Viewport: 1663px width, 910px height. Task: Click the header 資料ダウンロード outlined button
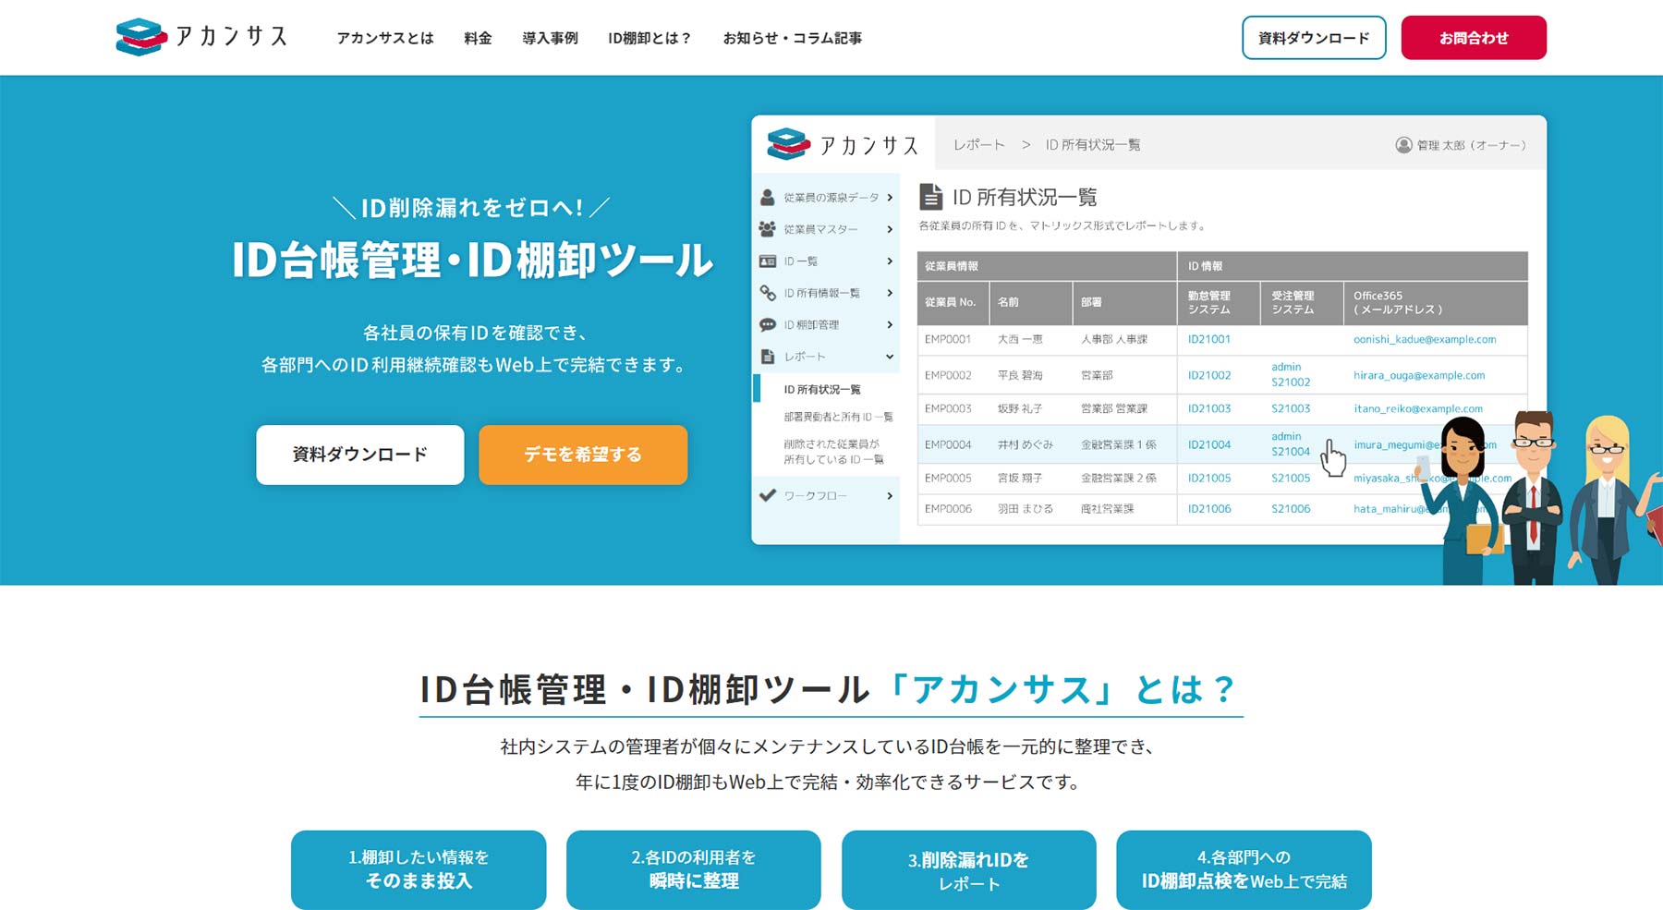tap(1314, 38)
